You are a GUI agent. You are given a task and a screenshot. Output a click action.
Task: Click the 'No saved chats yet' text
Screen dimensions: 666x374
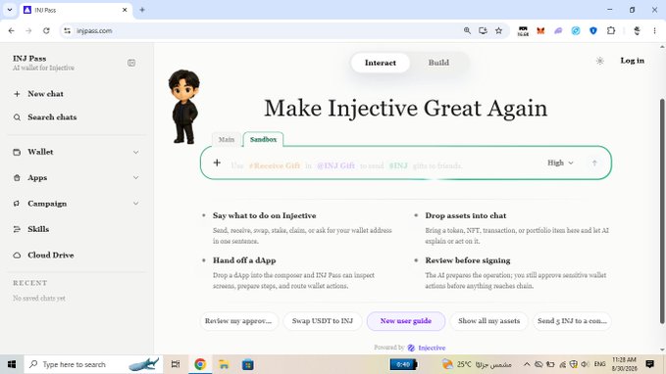tap(39, 299)
